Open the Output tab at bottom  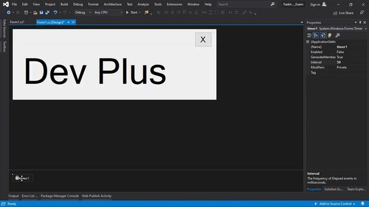click(x=13, y=195)
